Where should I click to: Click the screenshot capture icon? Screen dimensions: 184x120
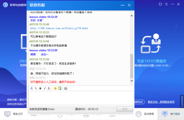60,88
